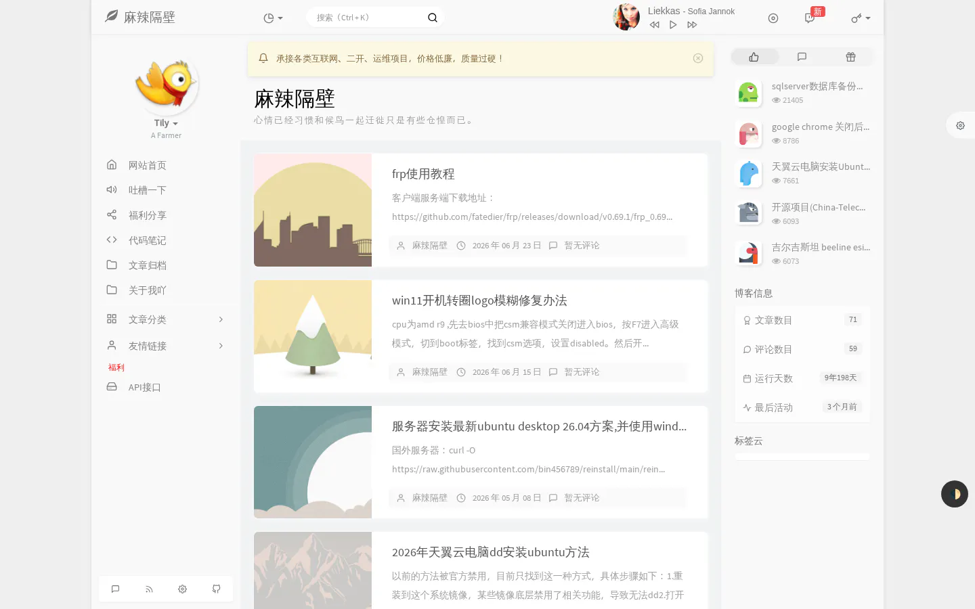Click the magnifier search icon
Viewport: 975px width, 609px height.
pyautogui.click(x=433, y=18)
